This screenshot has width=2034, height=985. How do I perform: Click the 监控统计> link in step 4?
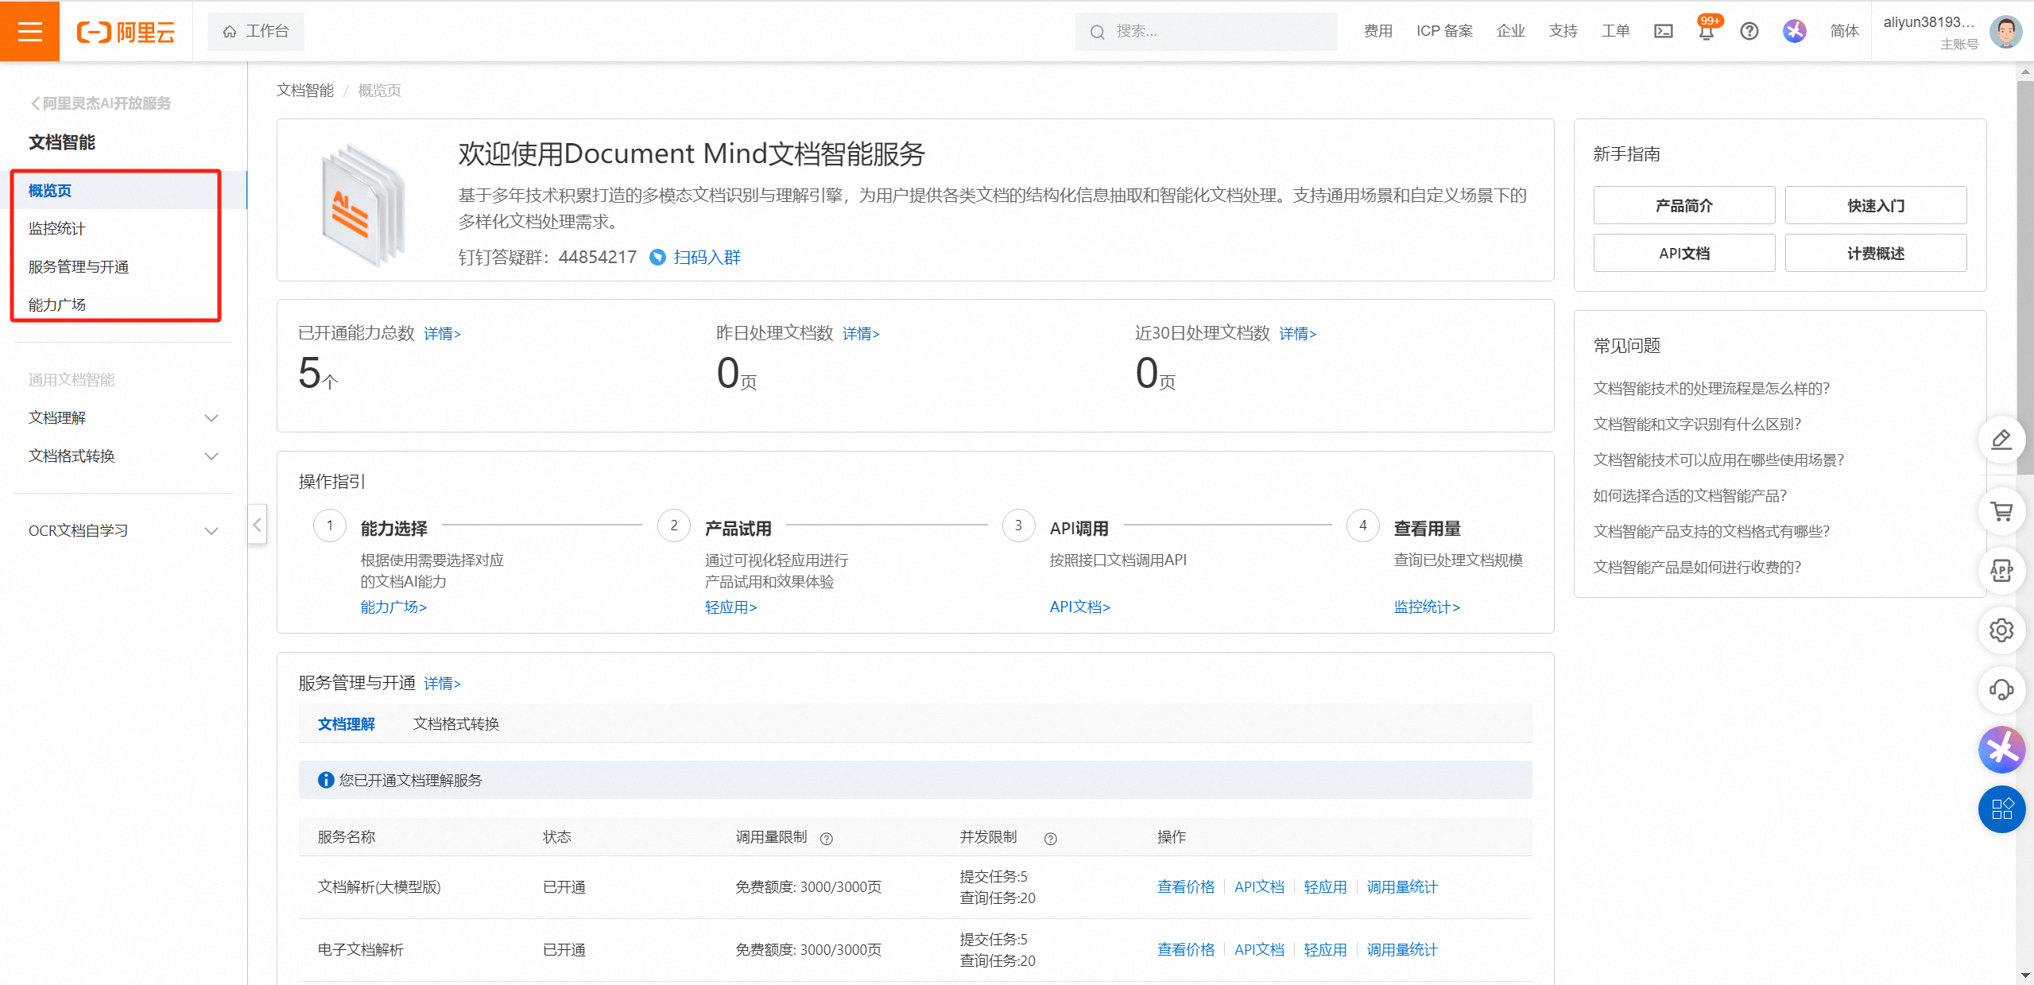pos(1427,607)
